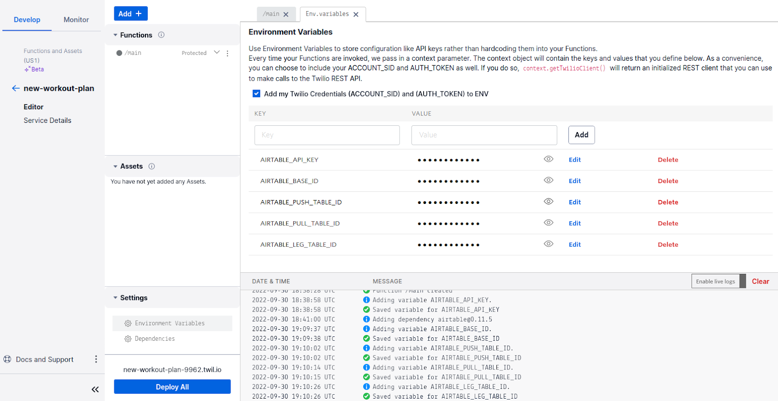
Task: Open the Develop tab
Action: point(27,20)
